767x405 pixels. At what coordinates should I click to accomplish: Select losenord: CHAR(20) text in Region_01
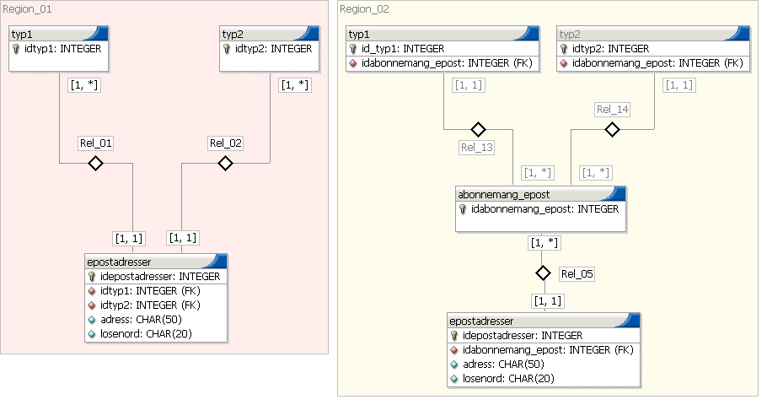(x=146, y=334)
